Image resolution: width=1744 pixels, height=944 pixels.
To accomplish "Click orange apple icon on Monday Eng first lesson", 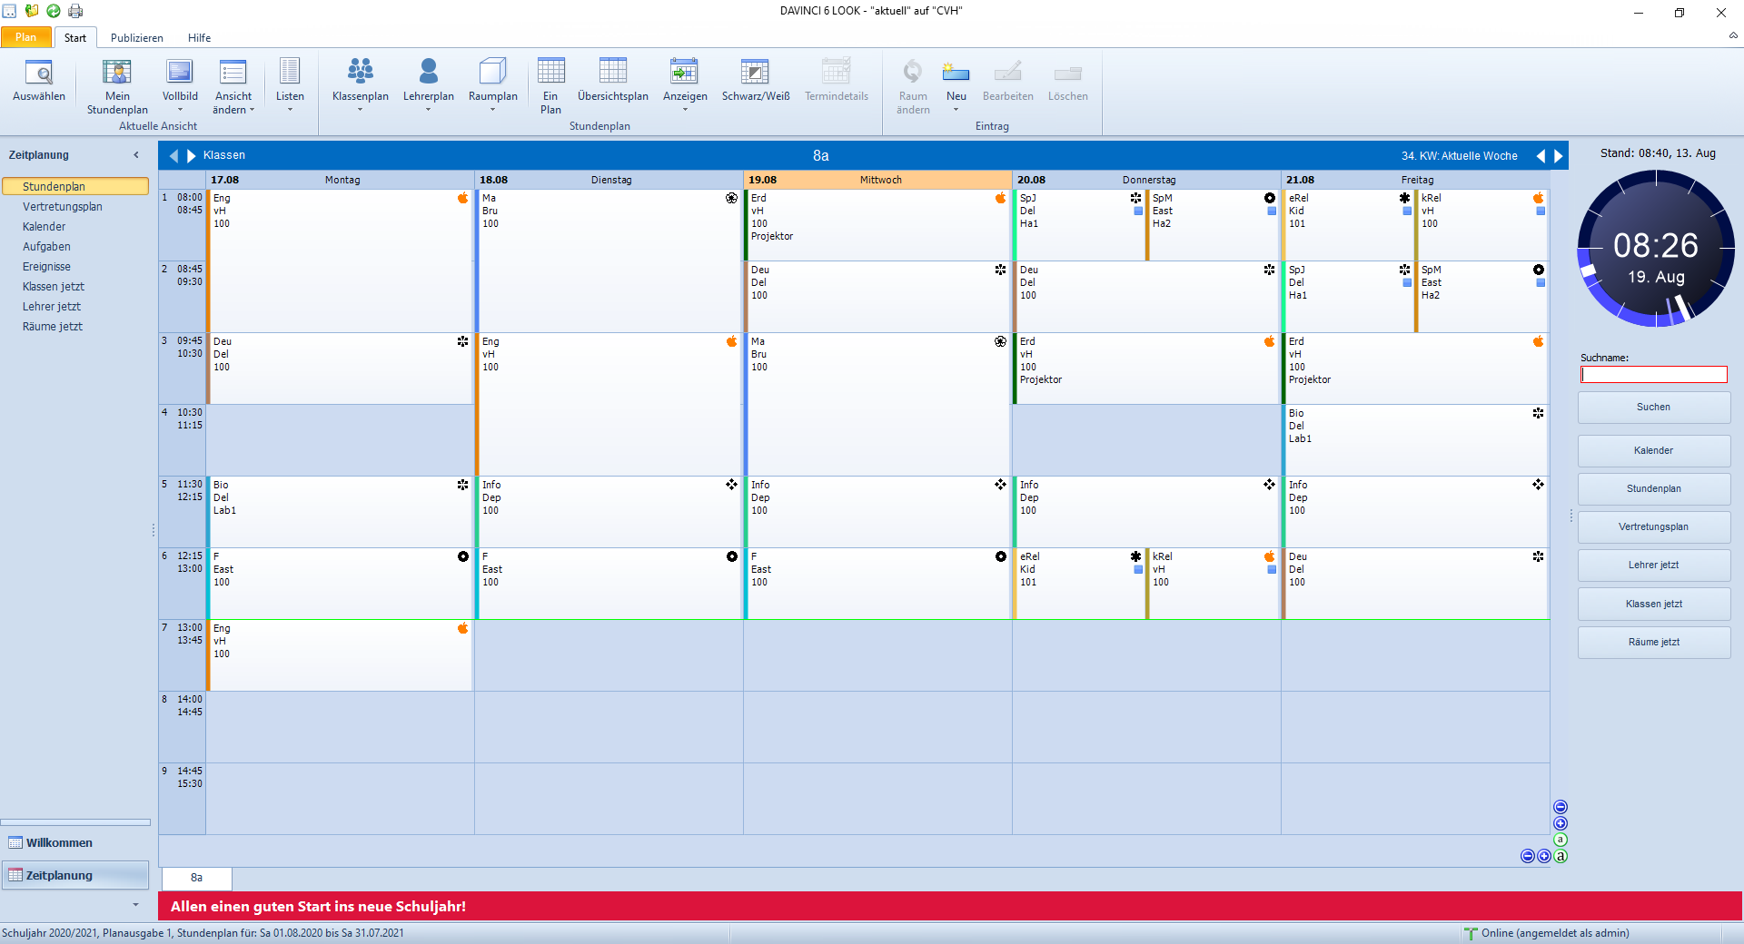I will 463,198.
